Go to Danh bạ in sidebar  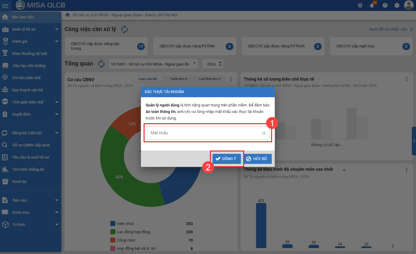click(19, 182)
